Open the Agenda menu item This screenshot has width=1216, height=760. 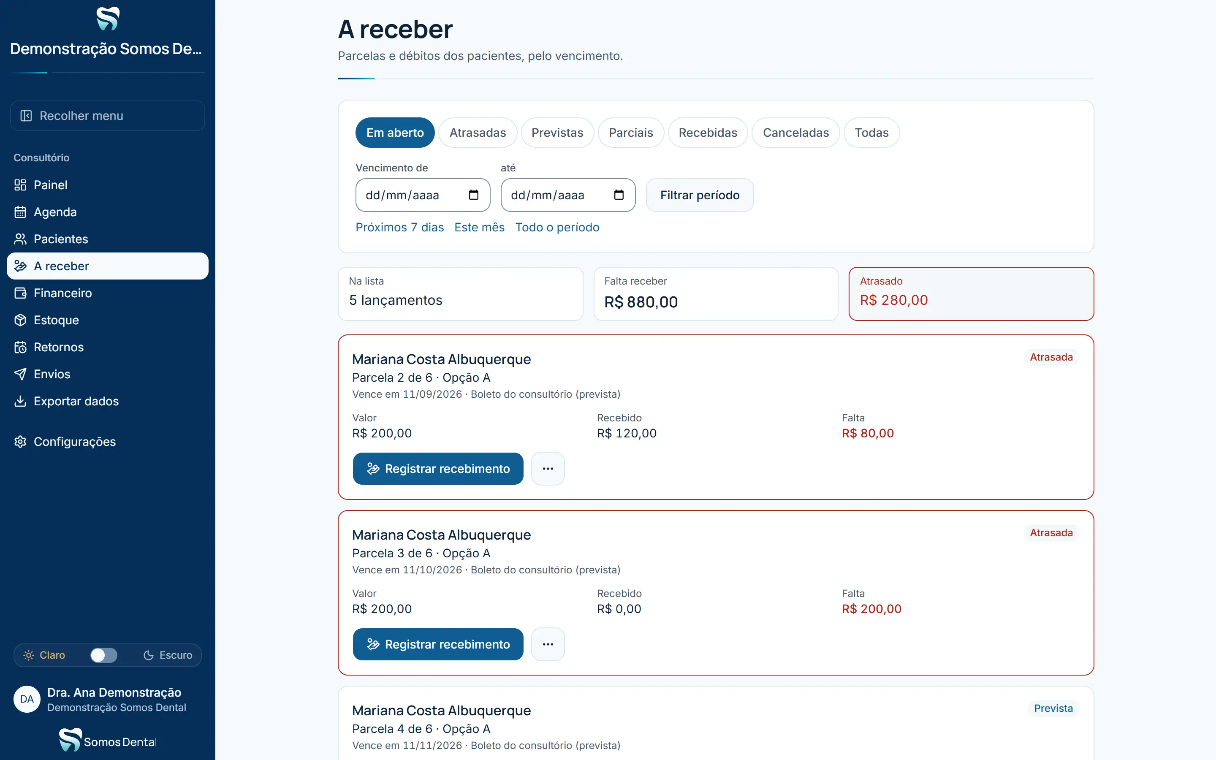click(108, 212)
